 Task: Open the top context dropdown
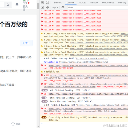pyautogui.click(x=55, y=7)
